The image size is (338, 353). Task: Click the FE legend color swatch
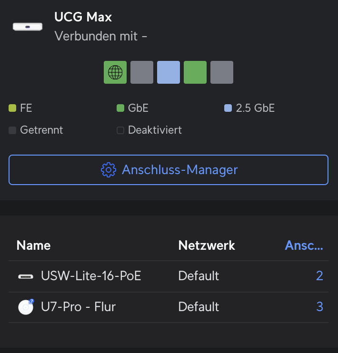12,108
